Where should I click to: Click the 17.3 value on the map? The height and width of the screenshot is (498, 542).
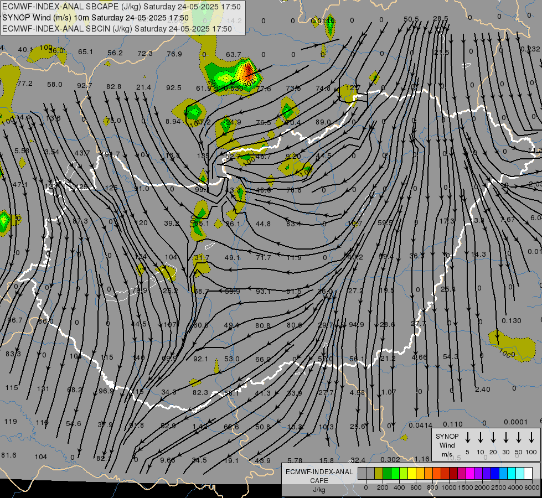(447, 221)
